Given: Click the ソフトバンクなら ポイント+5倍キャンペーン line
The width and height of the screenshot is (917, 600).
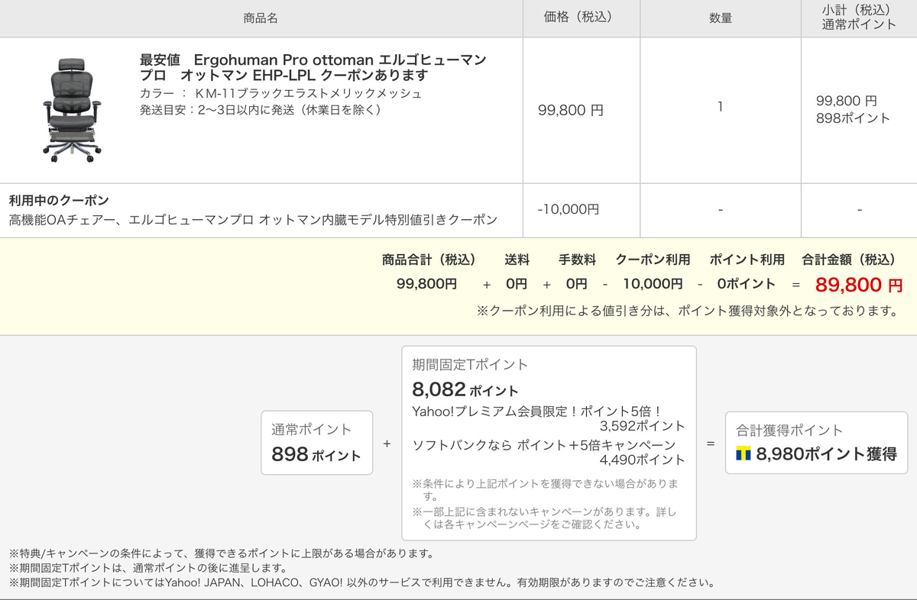Looking at the screenshot, I should (549, 452).
